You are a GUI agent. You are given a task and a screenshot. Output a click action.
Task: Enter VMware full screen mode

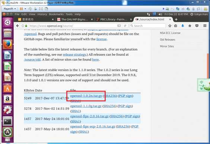[x=41, y=9]
